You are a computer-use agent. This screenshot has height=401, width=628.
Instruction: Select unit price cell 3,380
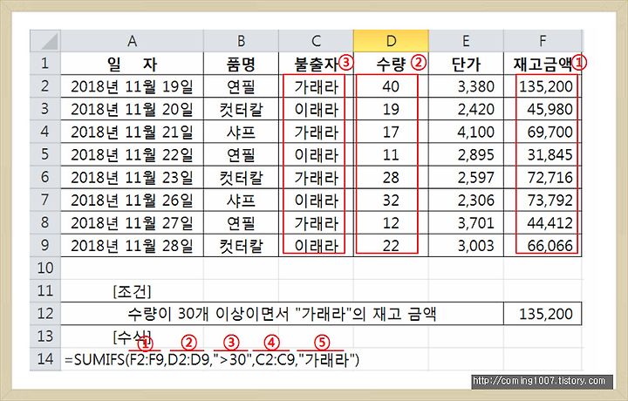pyautogui.click(x=466, y=86)
